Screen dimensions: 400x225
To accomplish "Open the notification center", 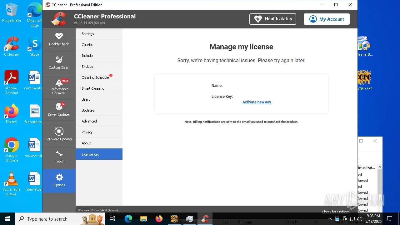I will pyautogui.click(x=390, y=219).
